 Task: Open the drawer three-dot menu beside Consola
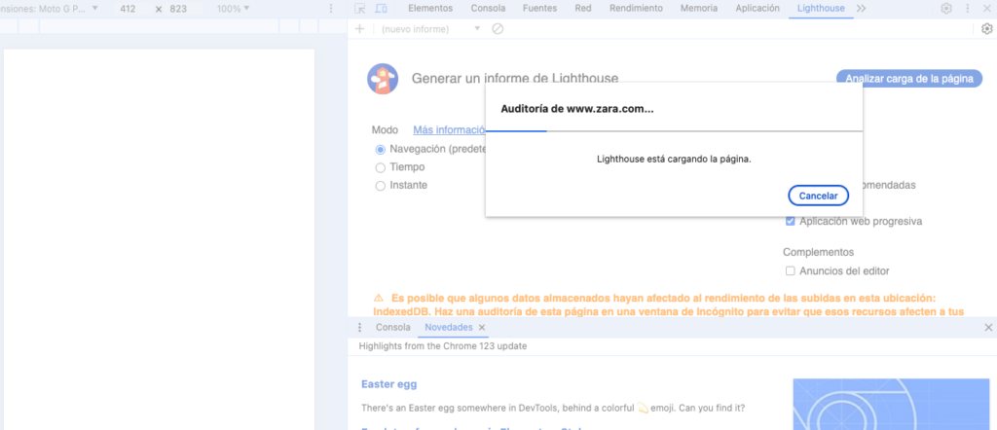pos(359,328)
